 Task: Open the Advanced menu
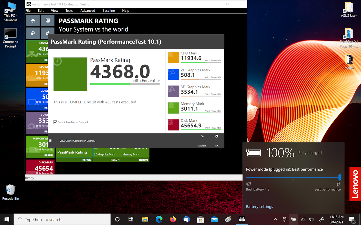coord(88,10)
